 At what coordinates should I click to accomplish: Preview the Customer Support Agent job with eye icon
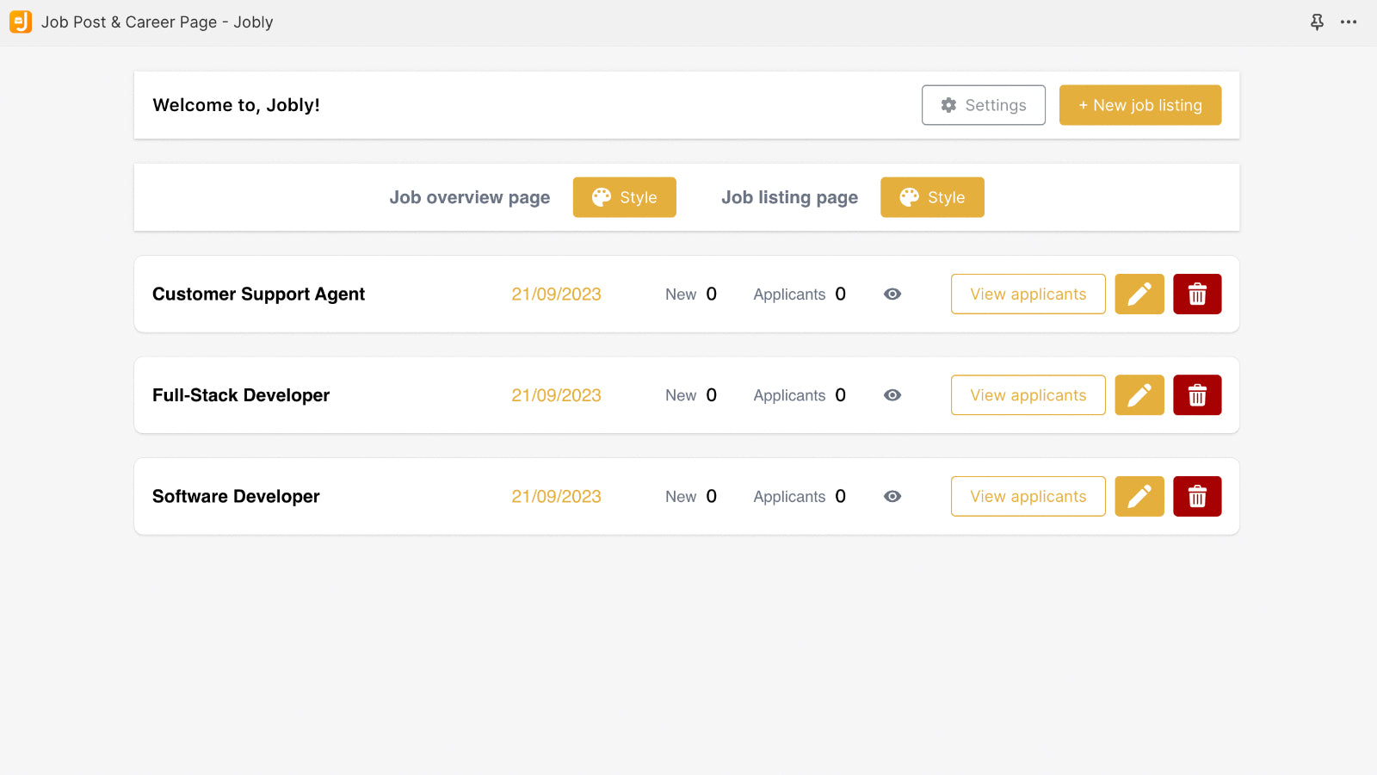tap(892, 294)
